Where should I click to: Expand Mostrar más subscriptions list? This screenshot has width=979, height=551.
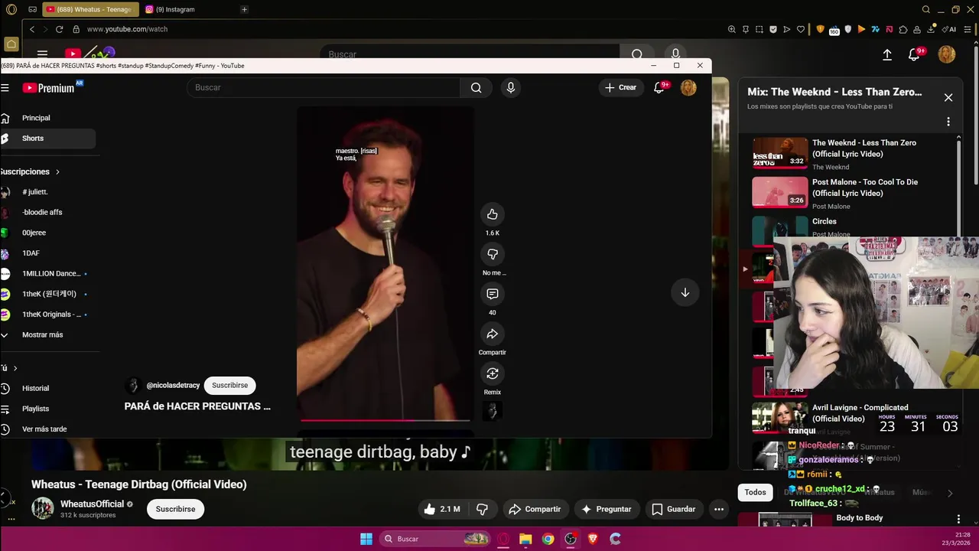pos(42,334)
